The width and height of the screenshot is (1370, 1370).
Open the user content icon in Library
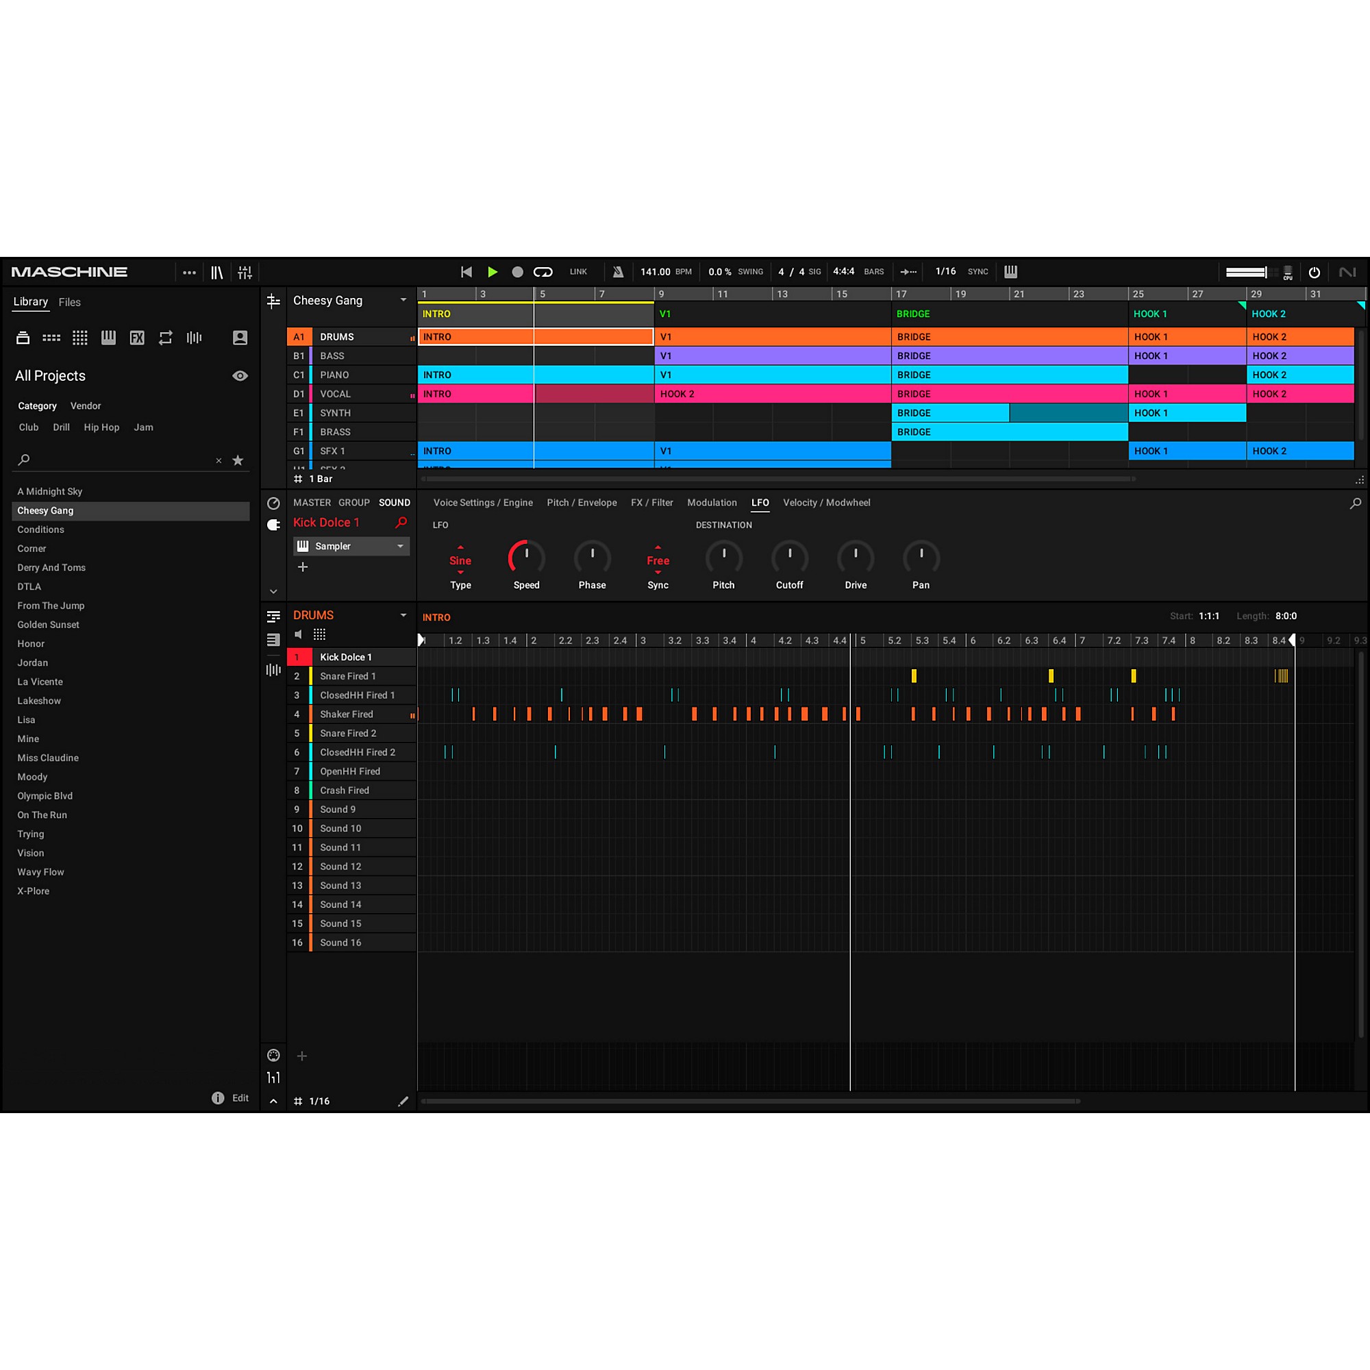[240, 338]
